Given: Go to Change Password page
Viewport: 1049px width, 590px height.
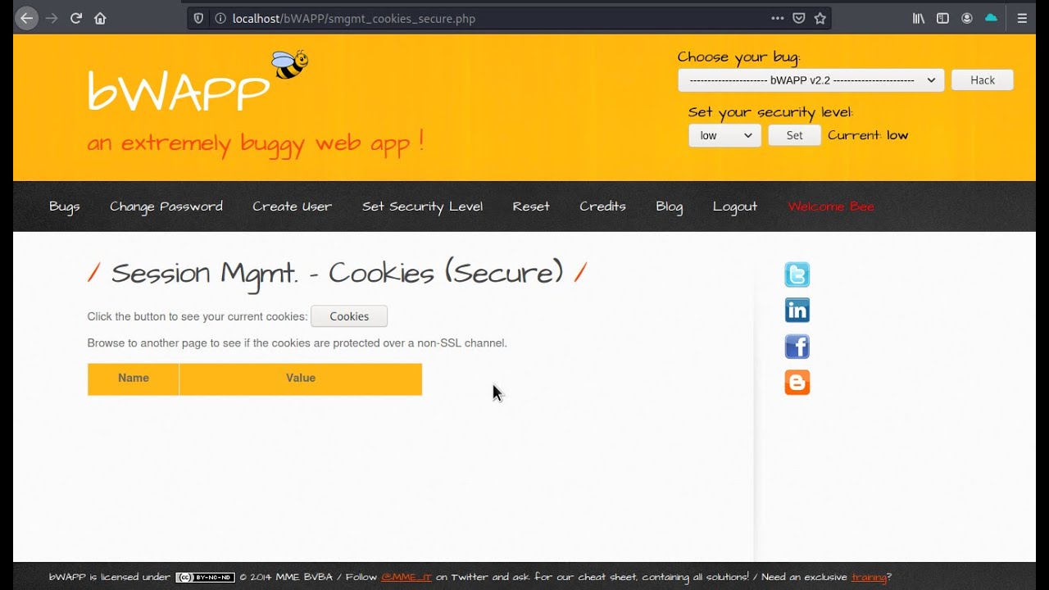Looking at the screenshot, I should [x=166, y=206].
